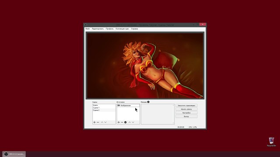Open the Коллекция сцен menu
The image size is (280, 157).
[122, 29]
